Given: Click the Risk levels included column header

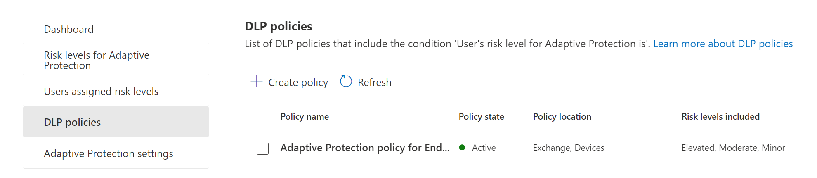Looking at the screenshot, I should click(720, 117).
